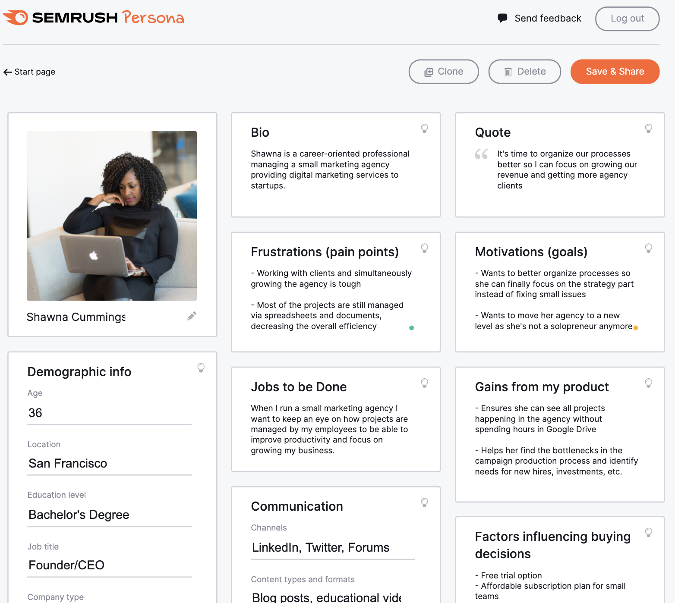The height and width of the screenshot is (603, 675).
Task: Click the Communication heading
Action: [x=297, y=506]
